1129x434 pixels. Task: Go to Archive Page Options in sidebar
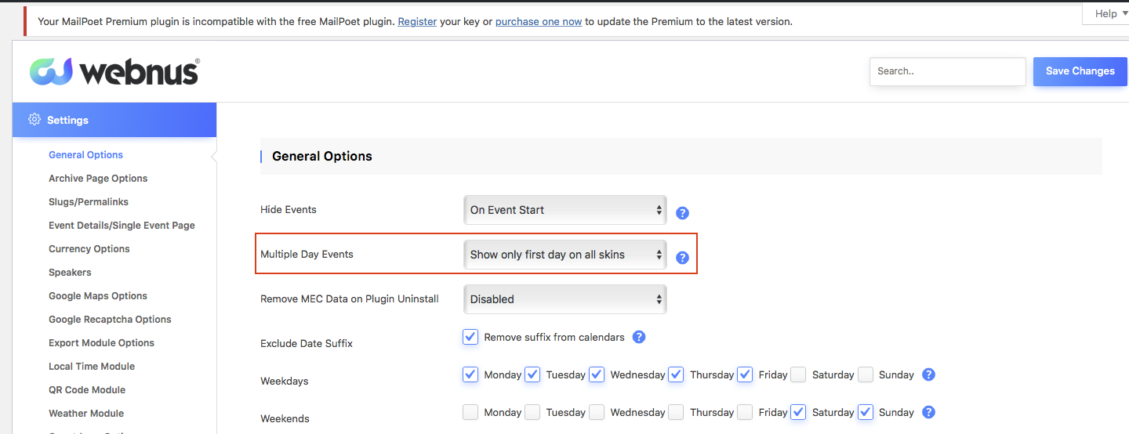click(x=98, y=179)
